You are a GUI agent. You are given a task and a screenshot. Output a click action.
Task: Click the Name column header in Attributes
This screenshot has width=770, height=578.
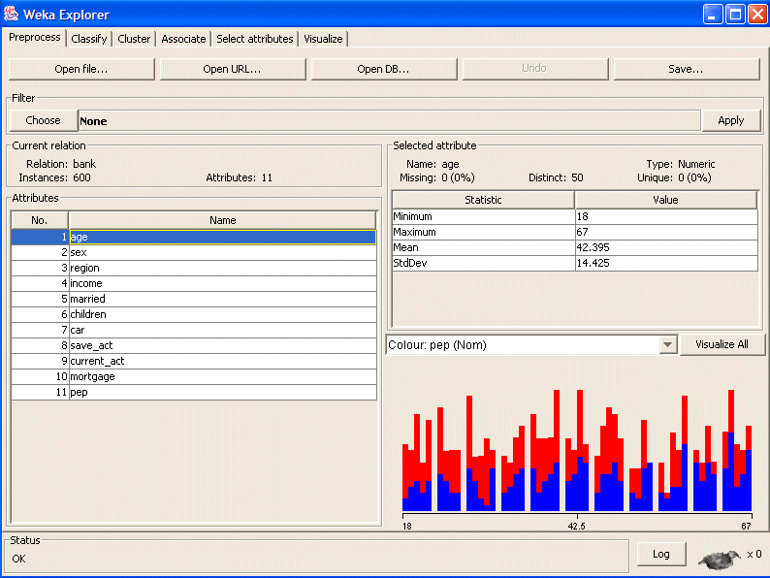(222, 220)
